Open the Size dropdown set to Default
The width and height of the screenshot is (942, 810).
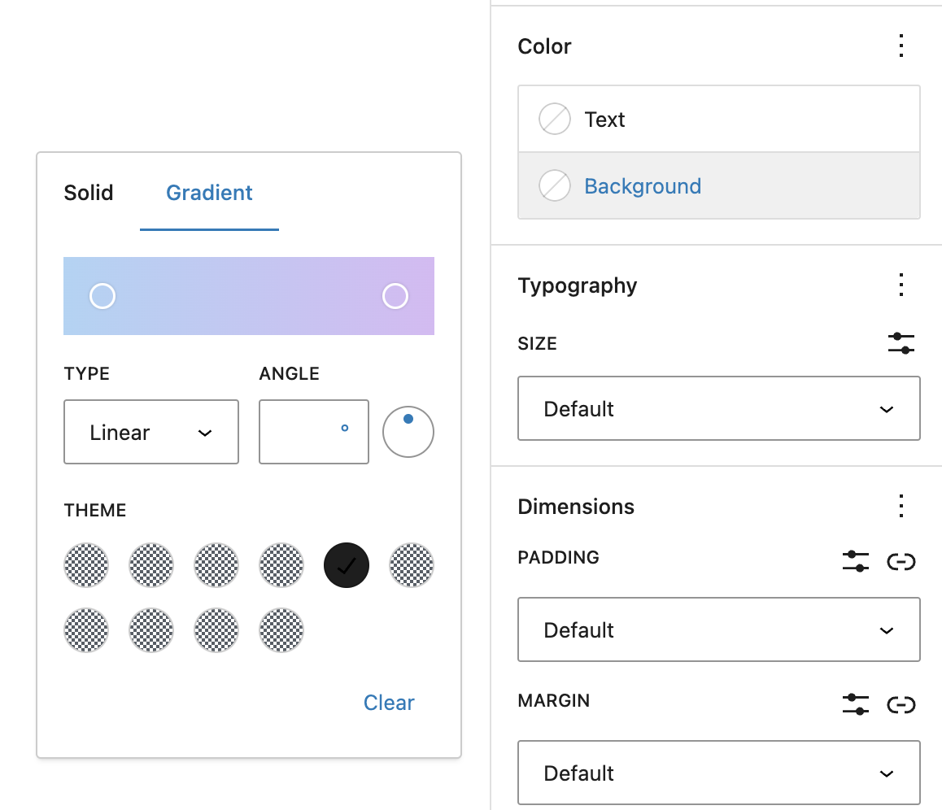point(719,408)
